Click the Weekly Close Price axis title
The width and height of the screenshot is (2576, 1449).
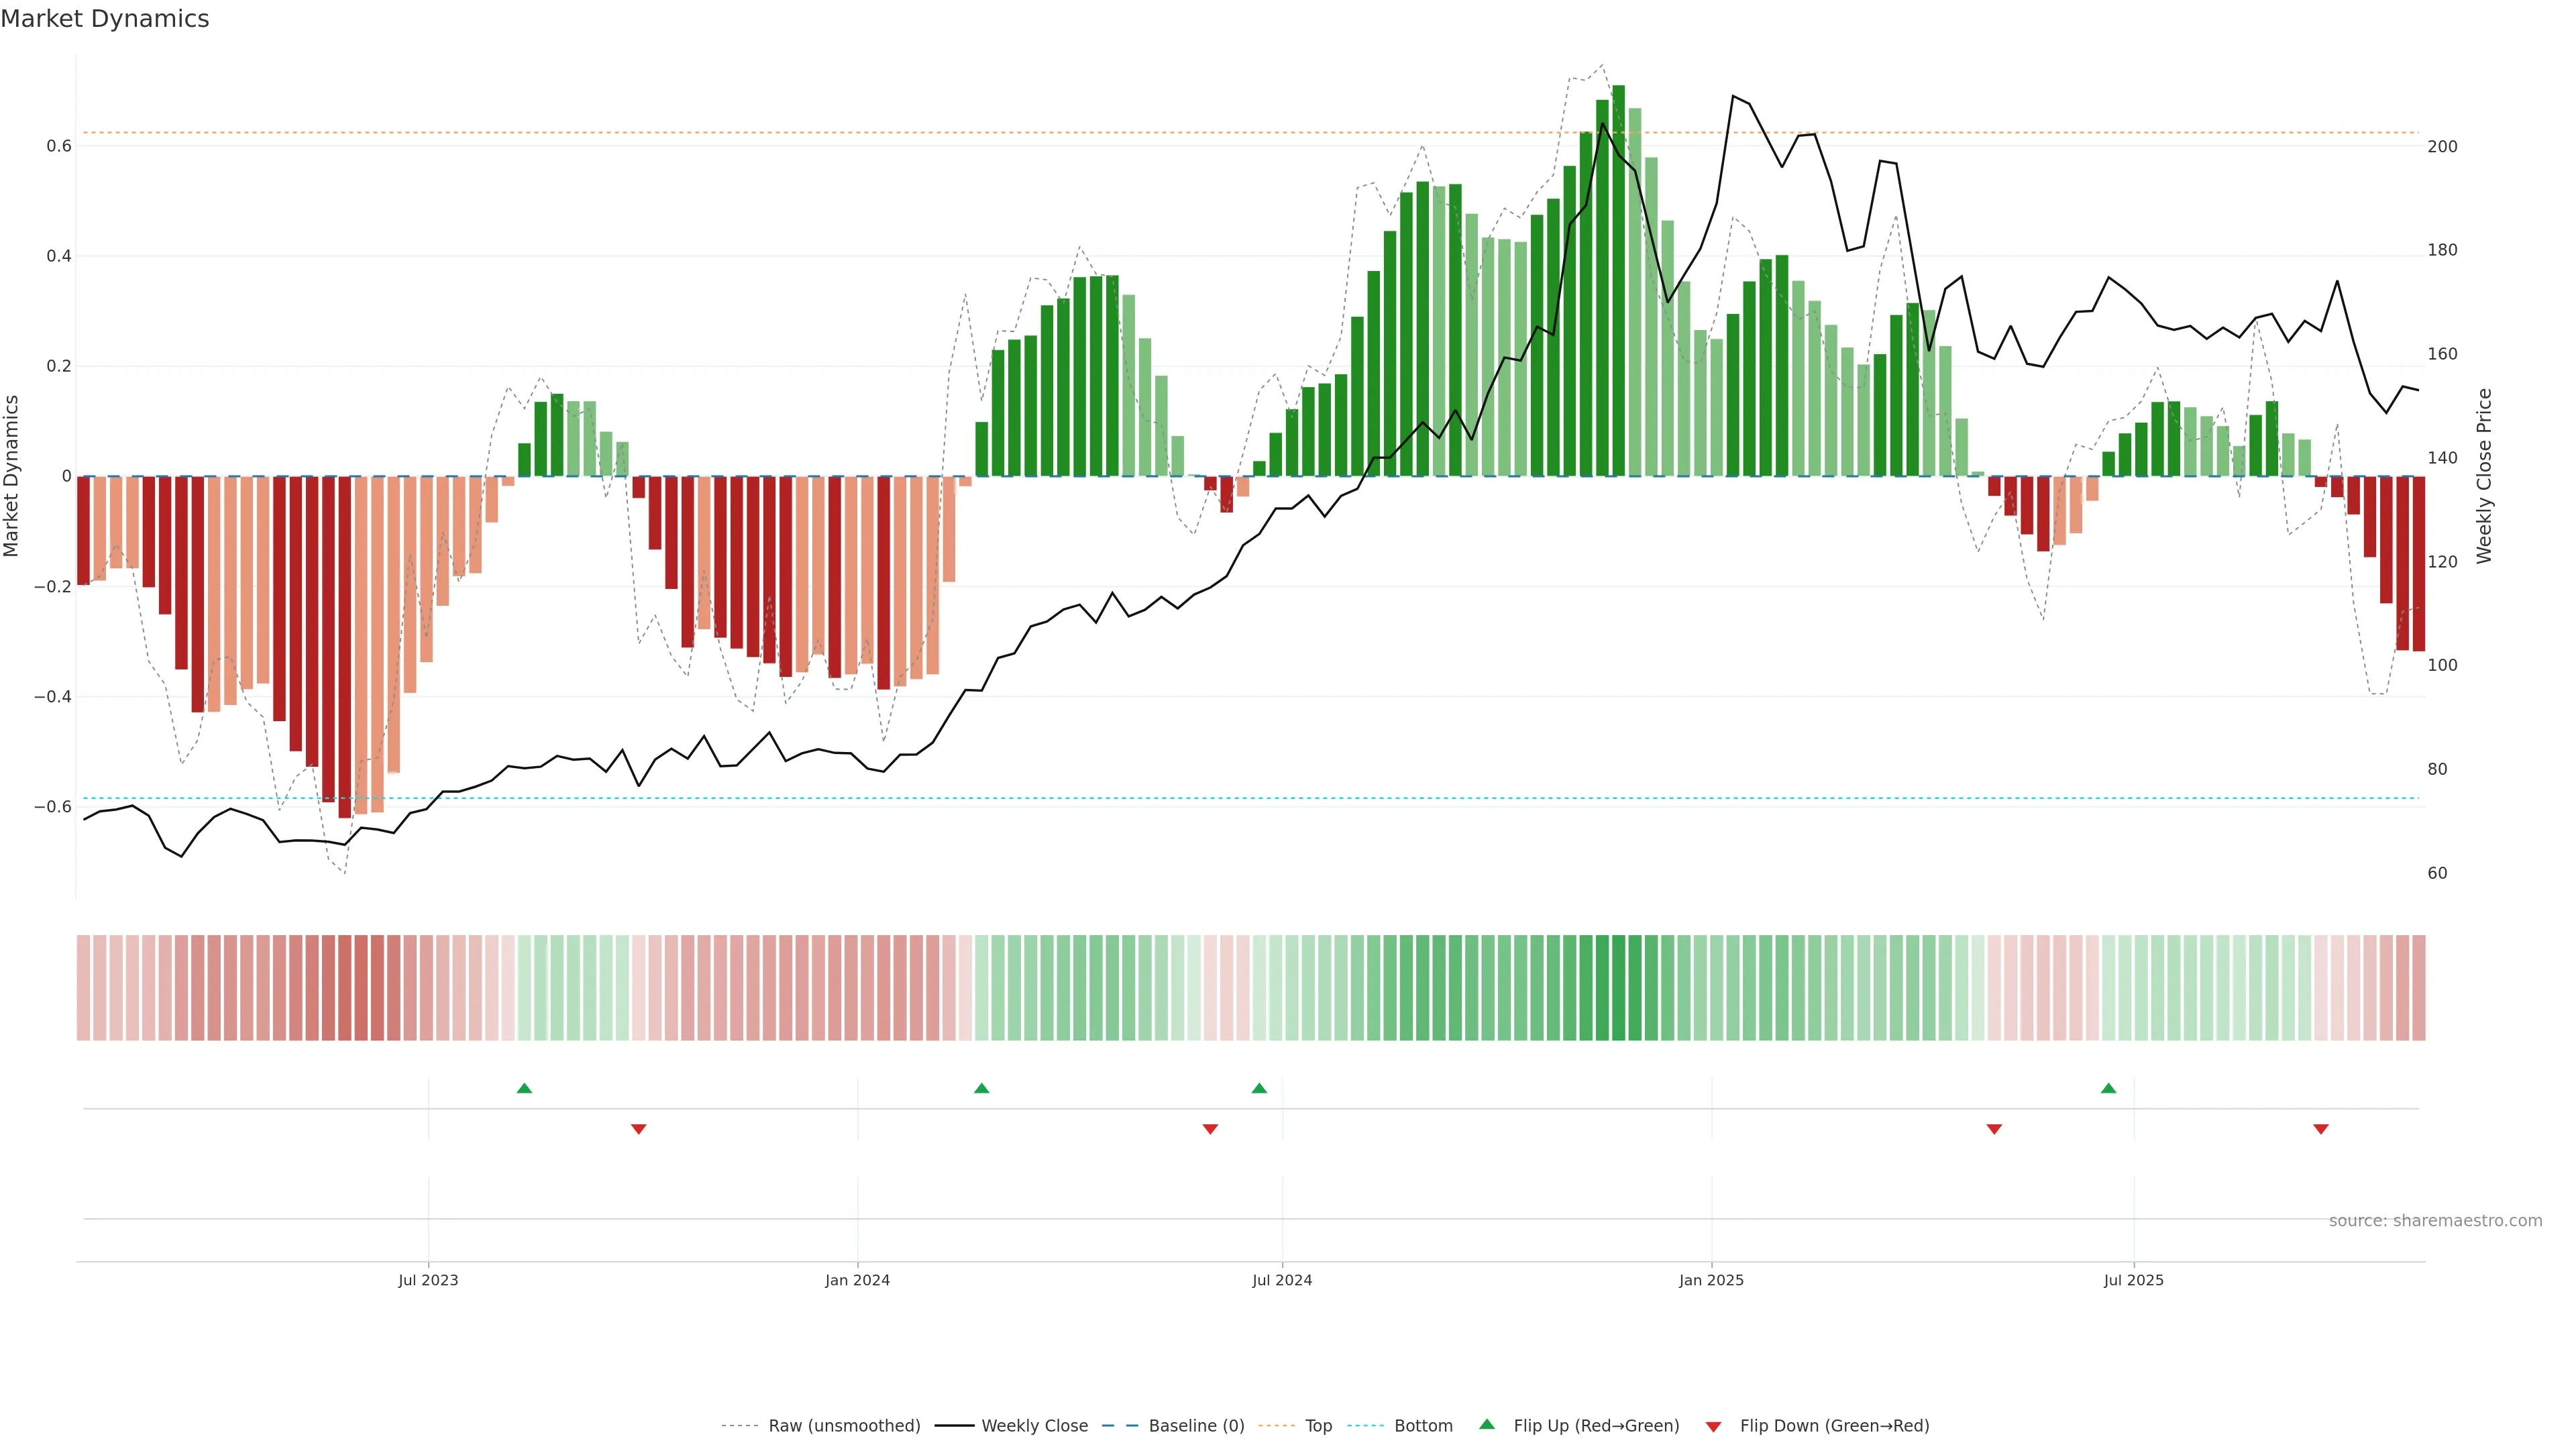coord(2484,476)
